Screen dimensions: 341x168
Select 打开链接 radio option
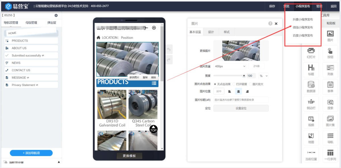point(234,84)
